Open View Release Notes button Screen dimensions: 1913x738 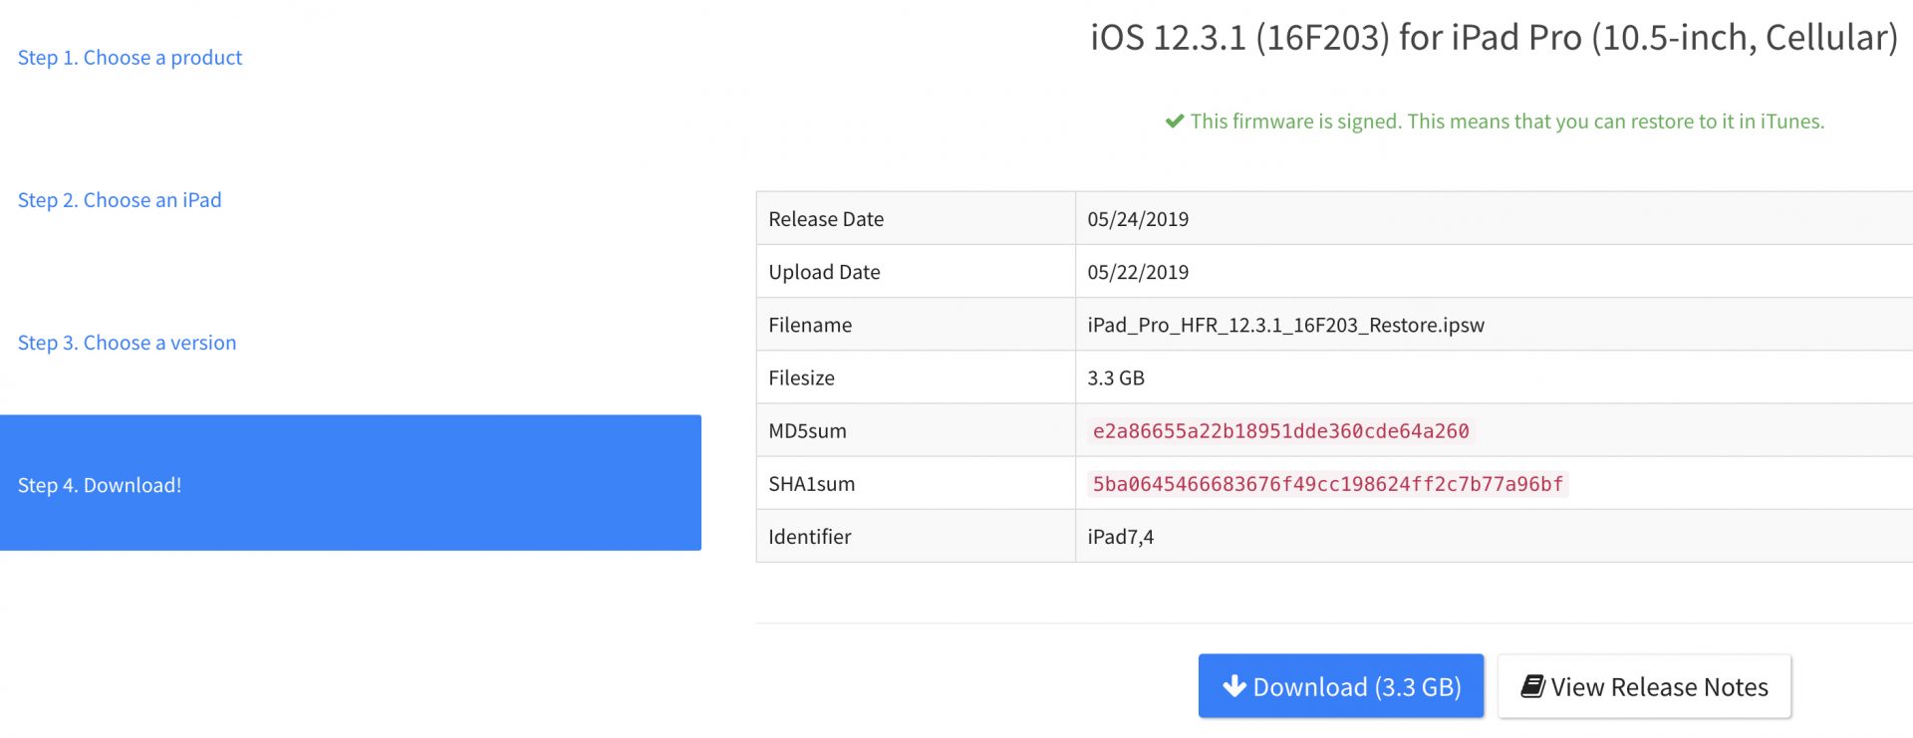1644,686
